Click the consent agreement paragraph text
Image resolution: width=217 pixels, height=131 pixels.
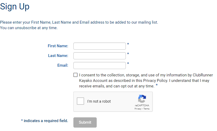coord(144,81)
